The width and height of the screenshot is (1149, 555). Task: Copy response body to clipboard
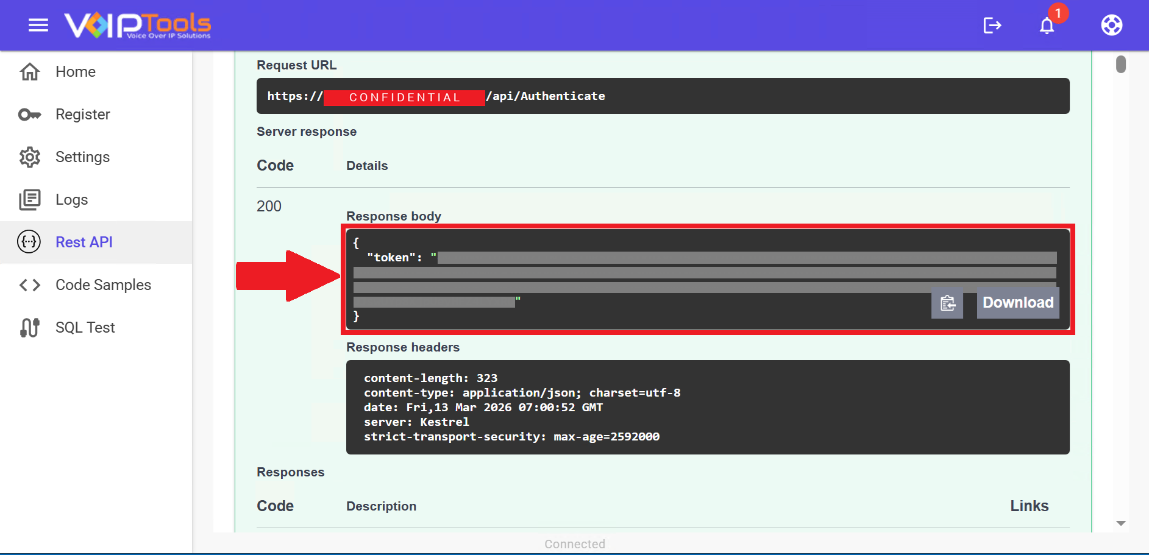pos(947,303)
